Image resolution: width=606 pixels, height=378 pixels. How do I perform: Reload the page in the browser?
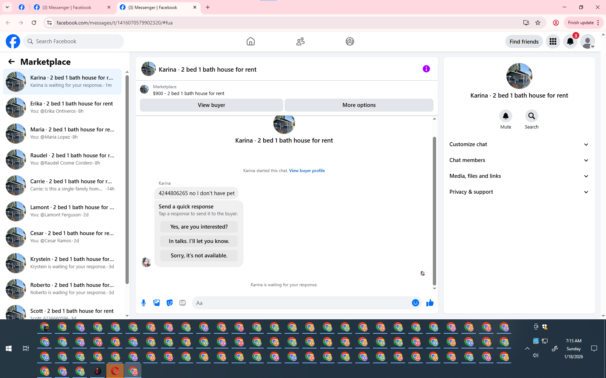tap(34, 23)
